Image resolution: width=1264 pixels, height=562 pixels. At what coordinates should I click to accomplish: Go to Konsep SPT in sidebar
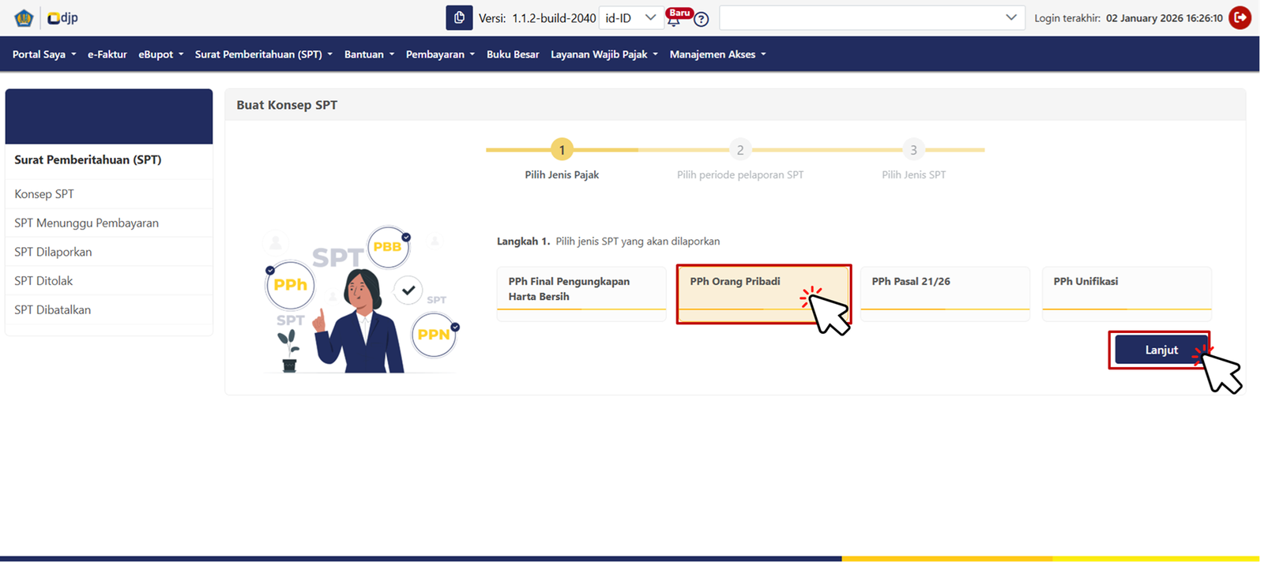[x=44, y=194]
